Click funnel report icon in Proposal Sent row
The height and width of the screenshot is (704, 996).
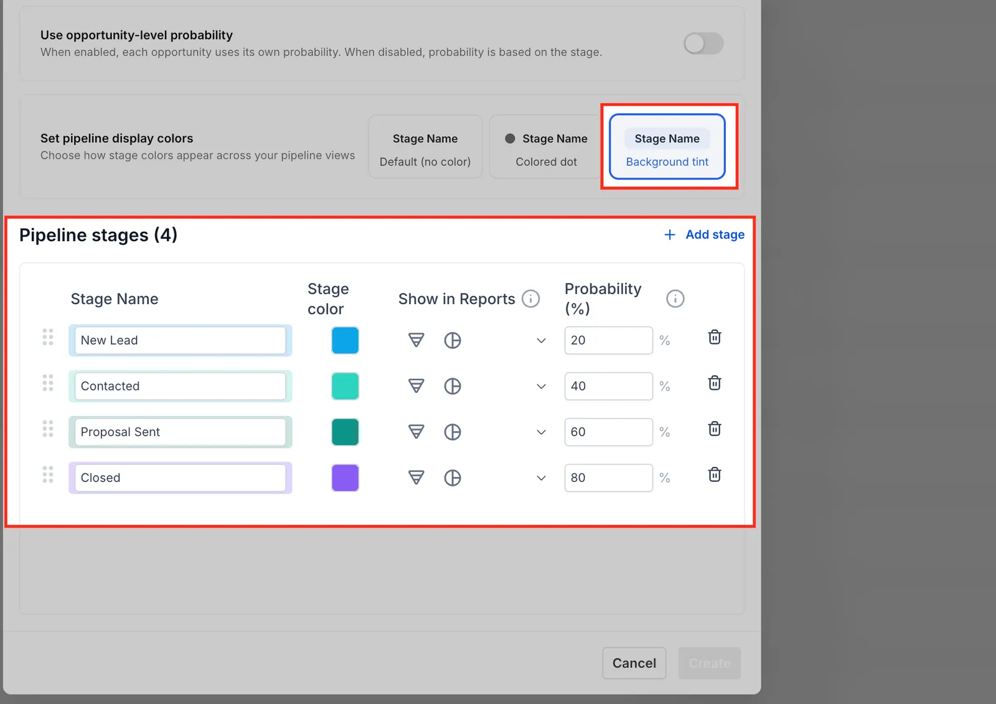416,432
